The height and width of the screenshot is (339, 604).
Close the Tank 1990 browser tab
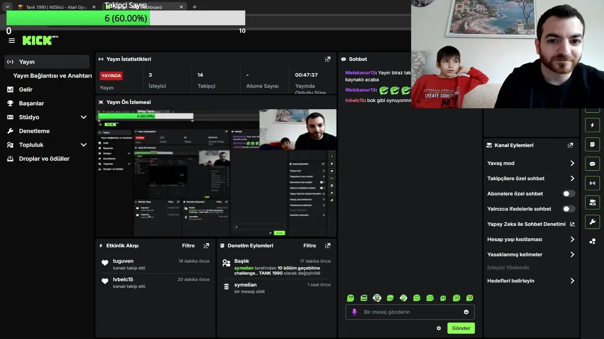93,7
